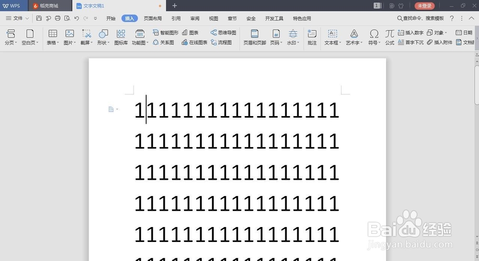
Task: Insert WordArt (艺术字)
Action: (354, 37)
